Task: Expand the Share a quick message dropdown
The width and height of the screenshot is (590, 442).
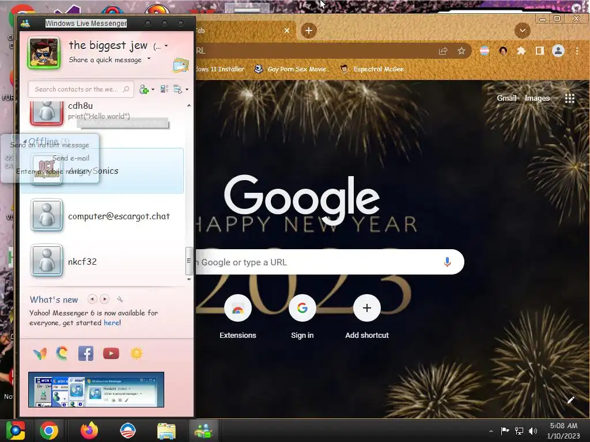Action: (x=149, y=59)
